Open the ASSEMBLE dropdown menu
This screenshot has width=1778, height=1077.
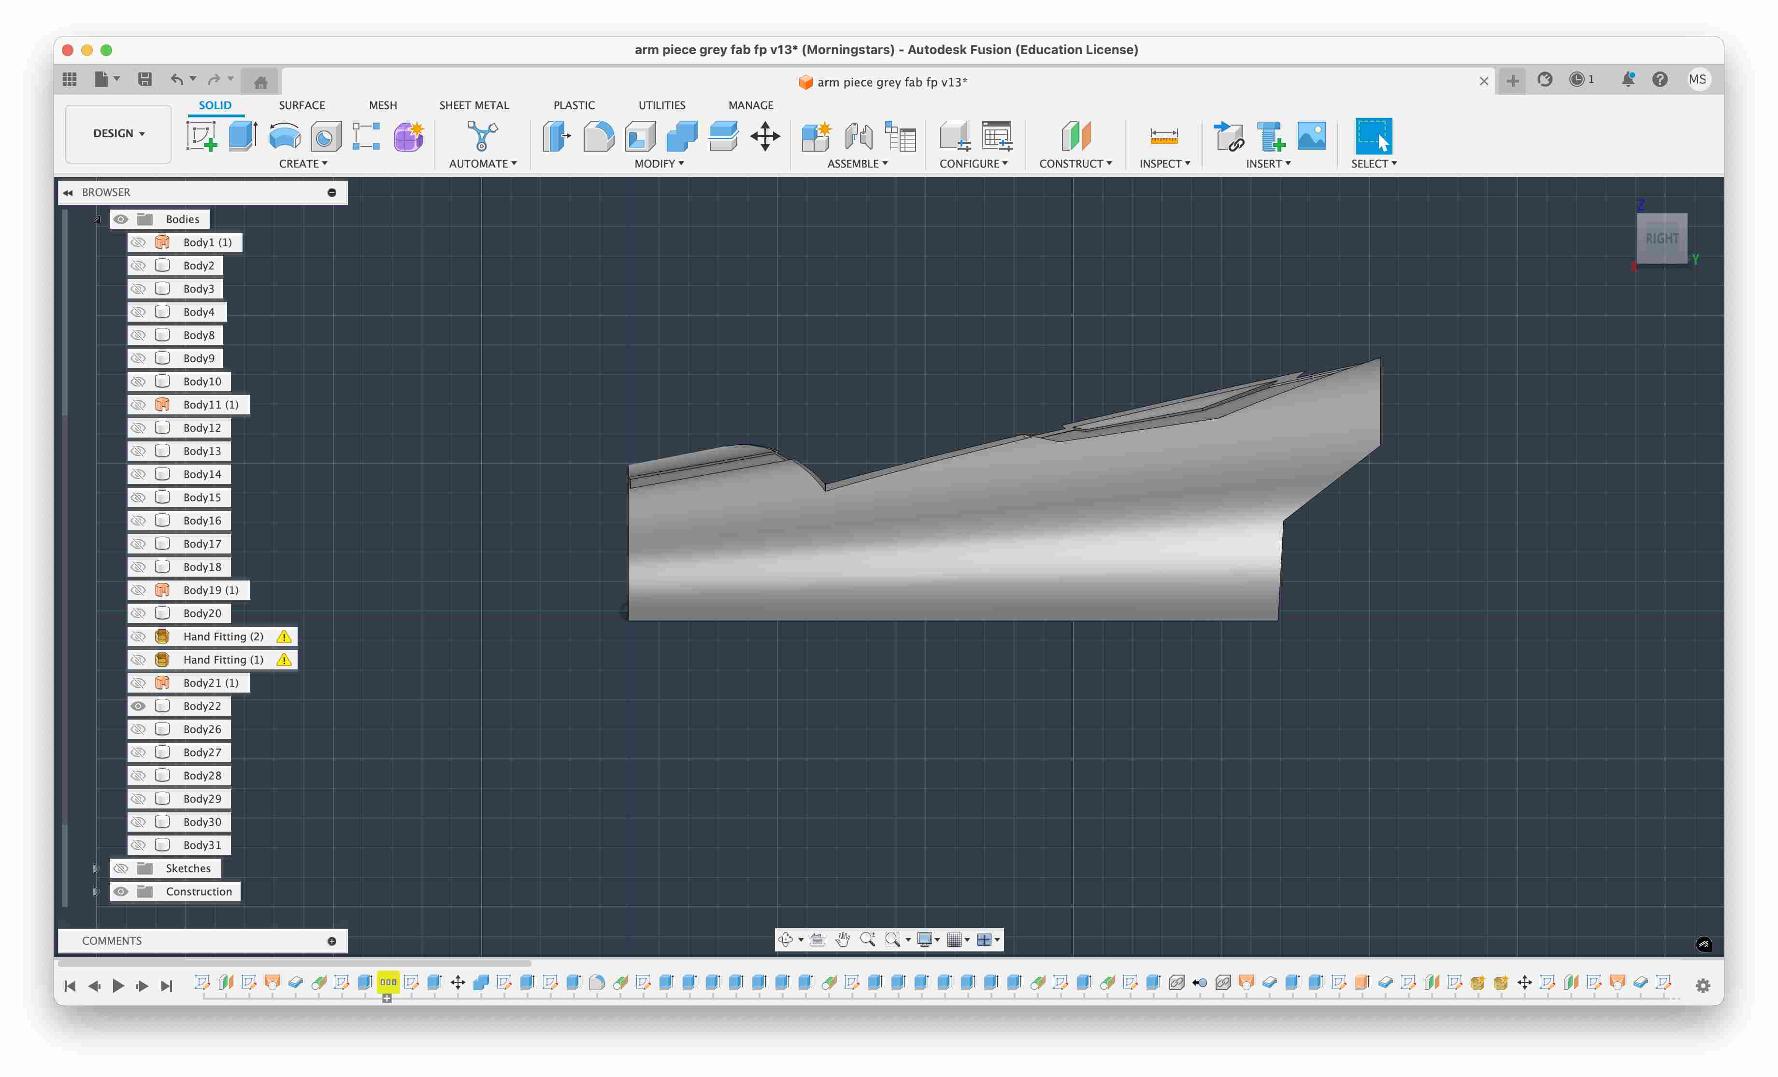(857, 164)
